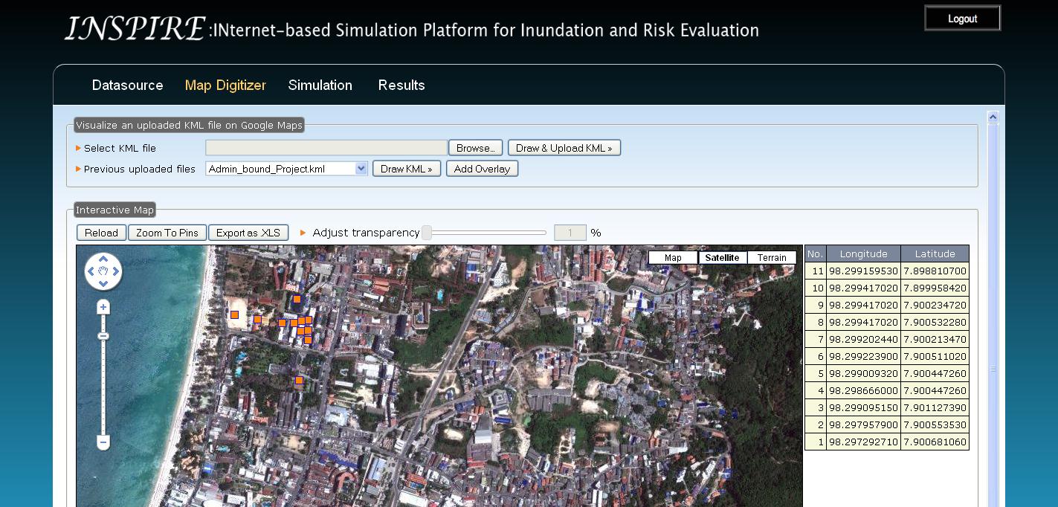This screenshot has height=507, width=1058.
Task: Click the westernmost orange pin marker
Action: pyautogui.click(x=234, y=314)
